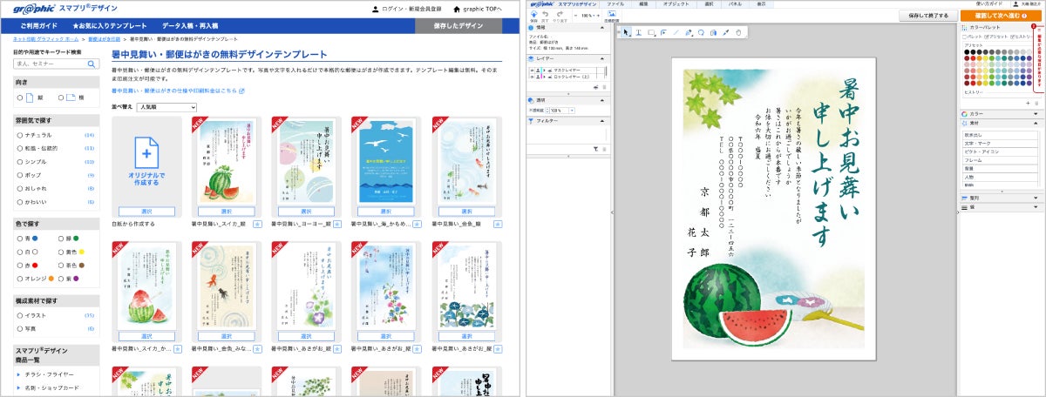Image resolution: width=1046 pixels, height=397 pixels.
Task: Select the lasso tool in the toolbar
Action: [701, 32]
